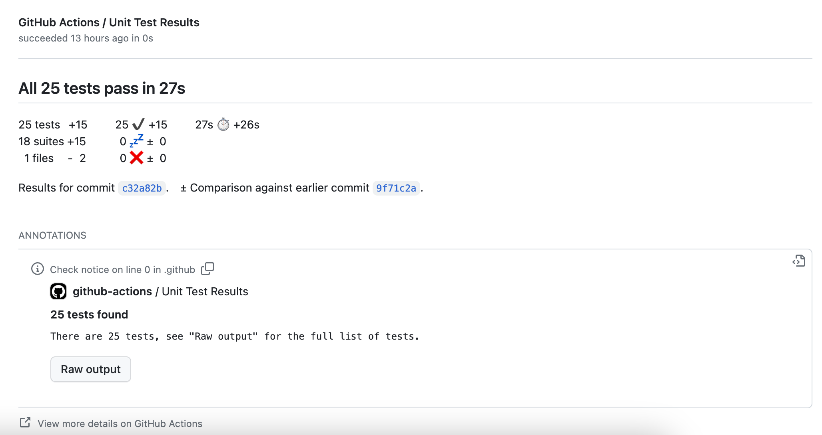Click the ANNOTATIONS section label

pos(52,235)
